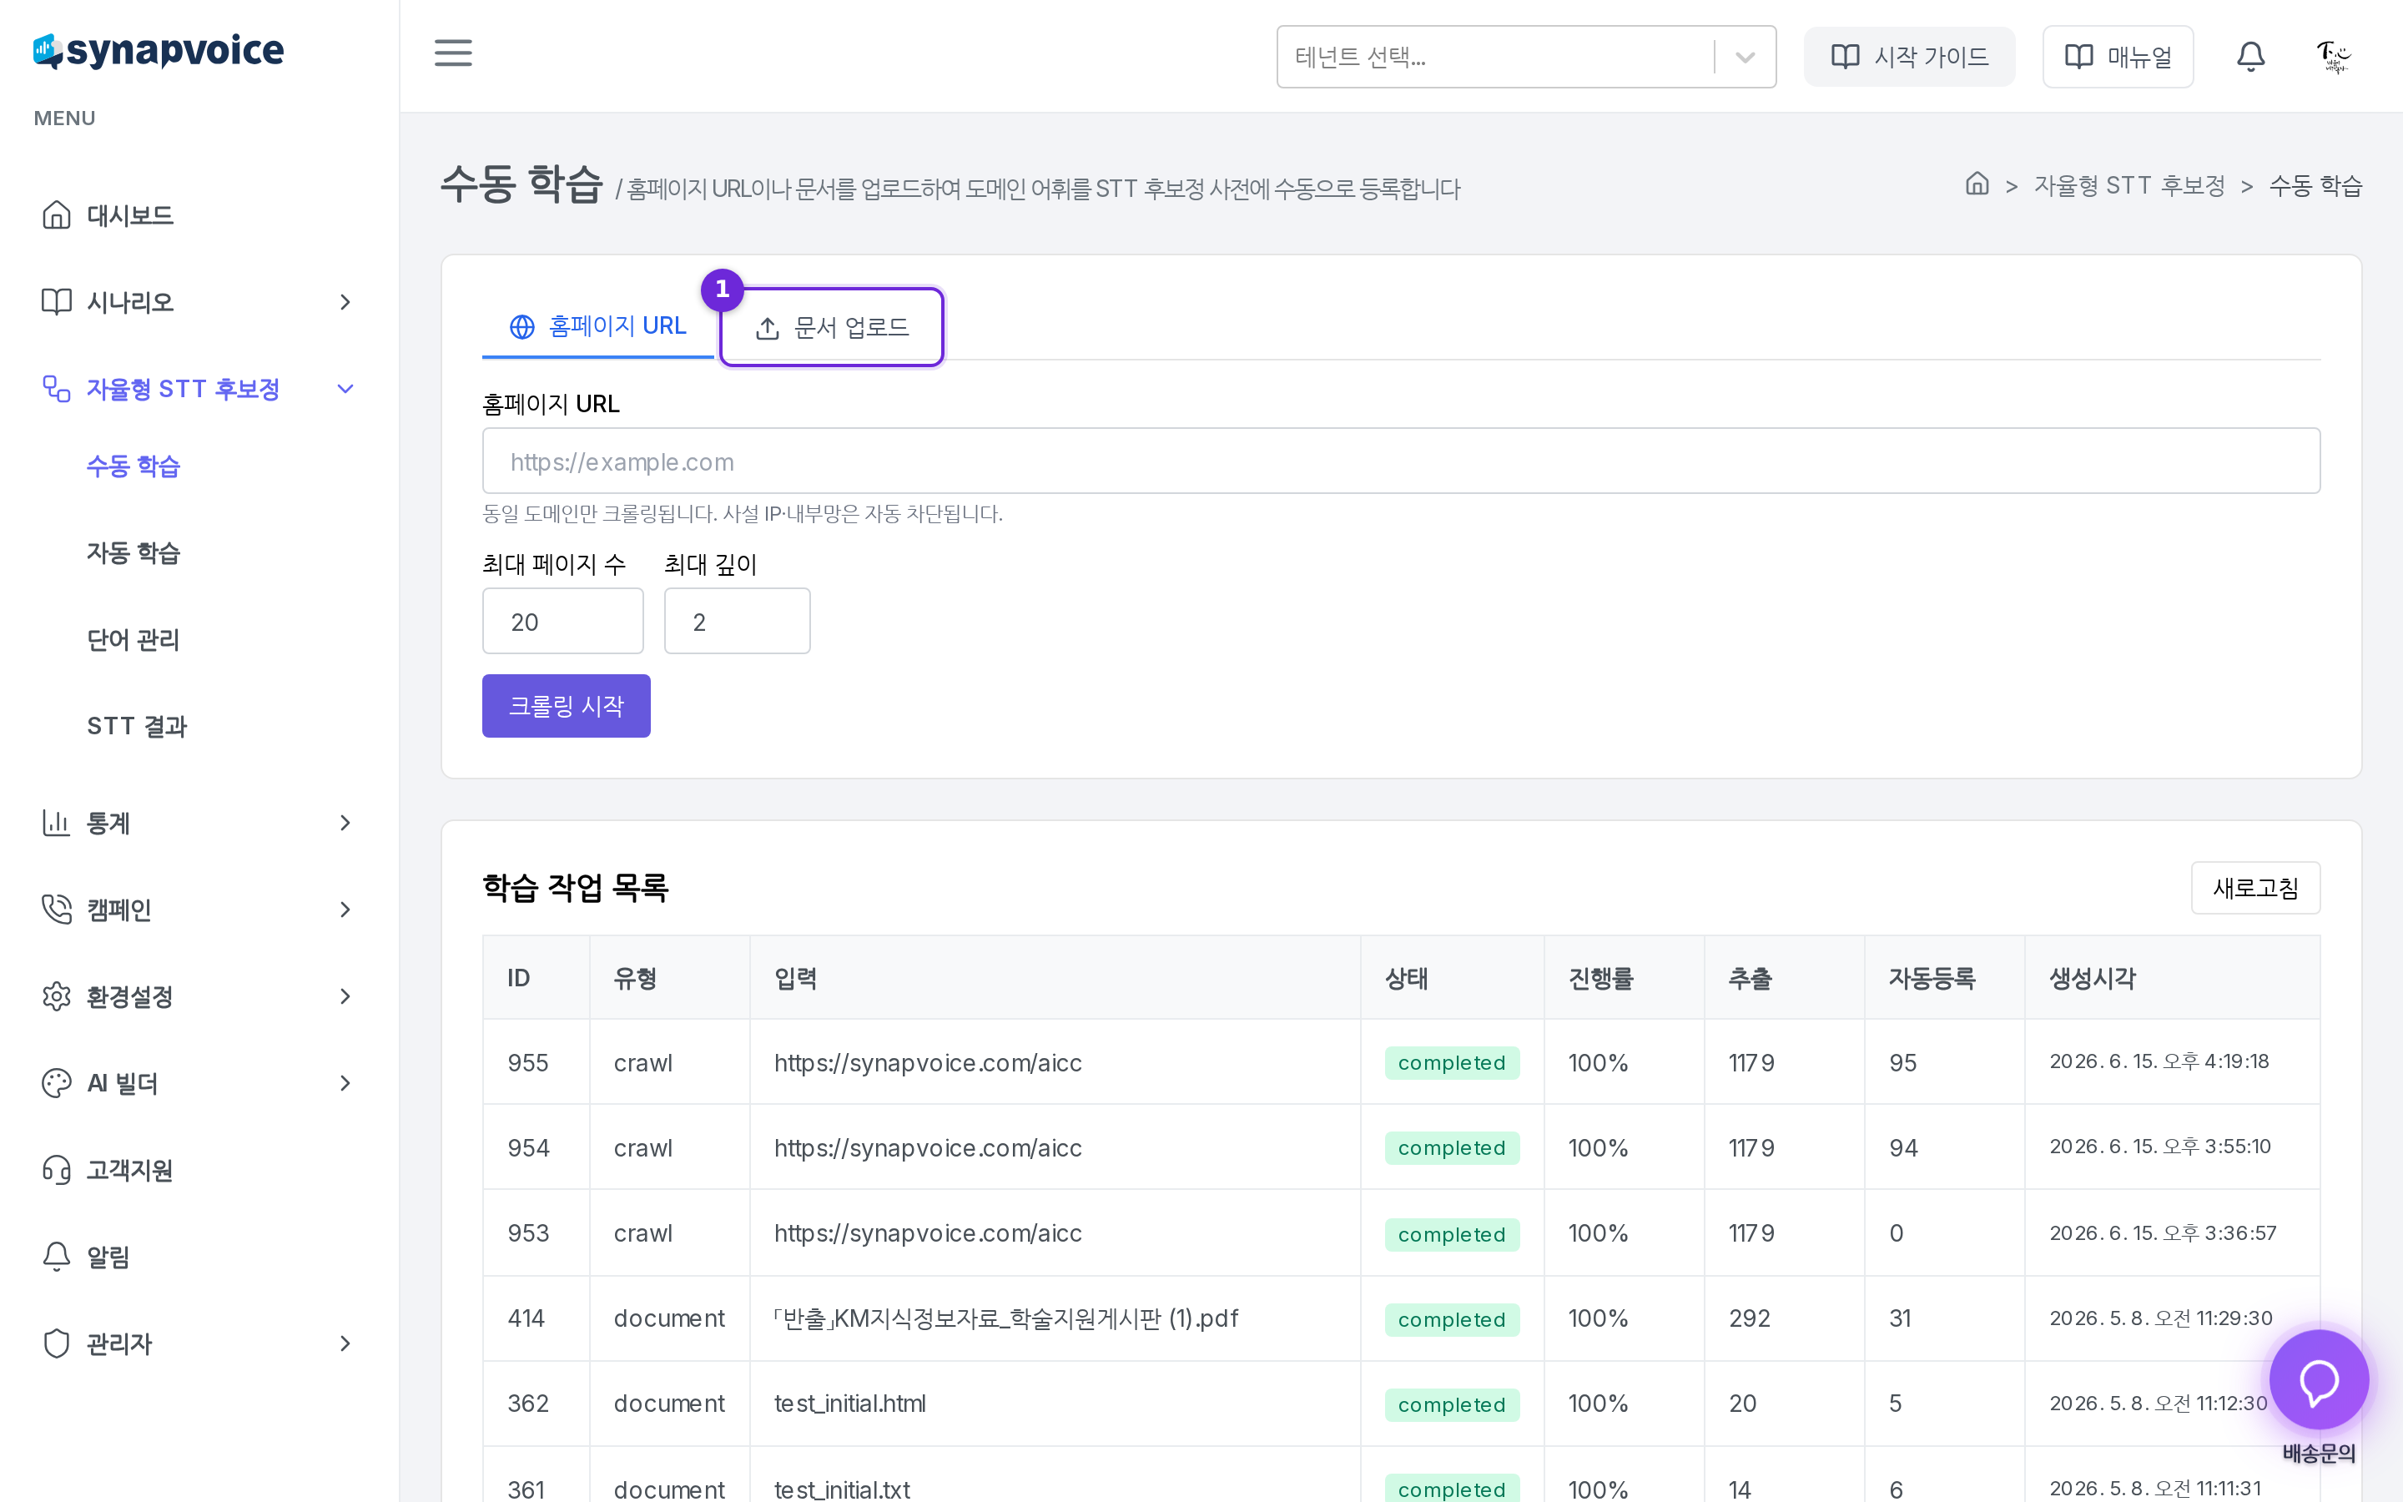Open the chat support bubble

click(2319, 1379)
